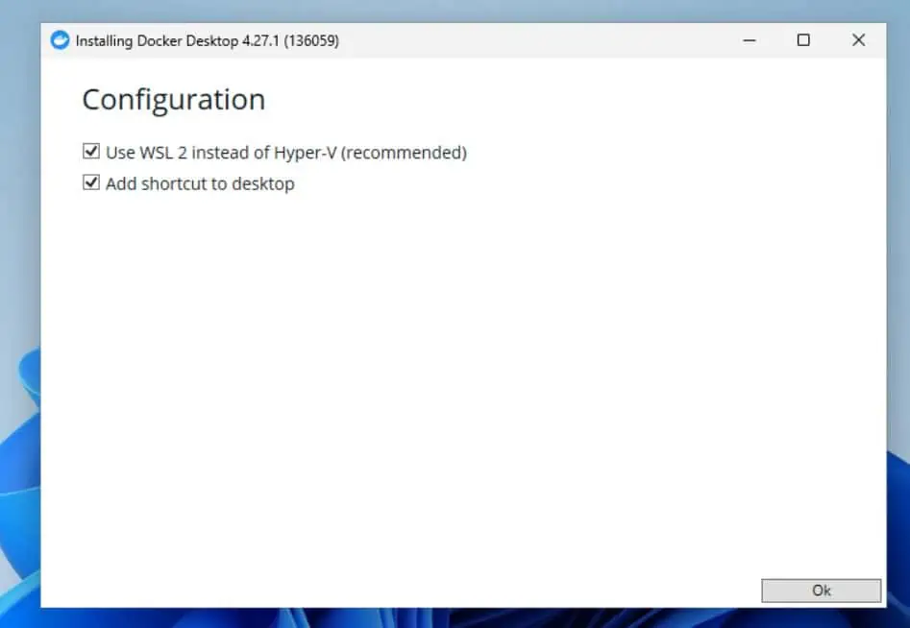Minimize the Docker Desktop installer window
Viewport: 910px width, 628px height.
[x=750, y=40]
